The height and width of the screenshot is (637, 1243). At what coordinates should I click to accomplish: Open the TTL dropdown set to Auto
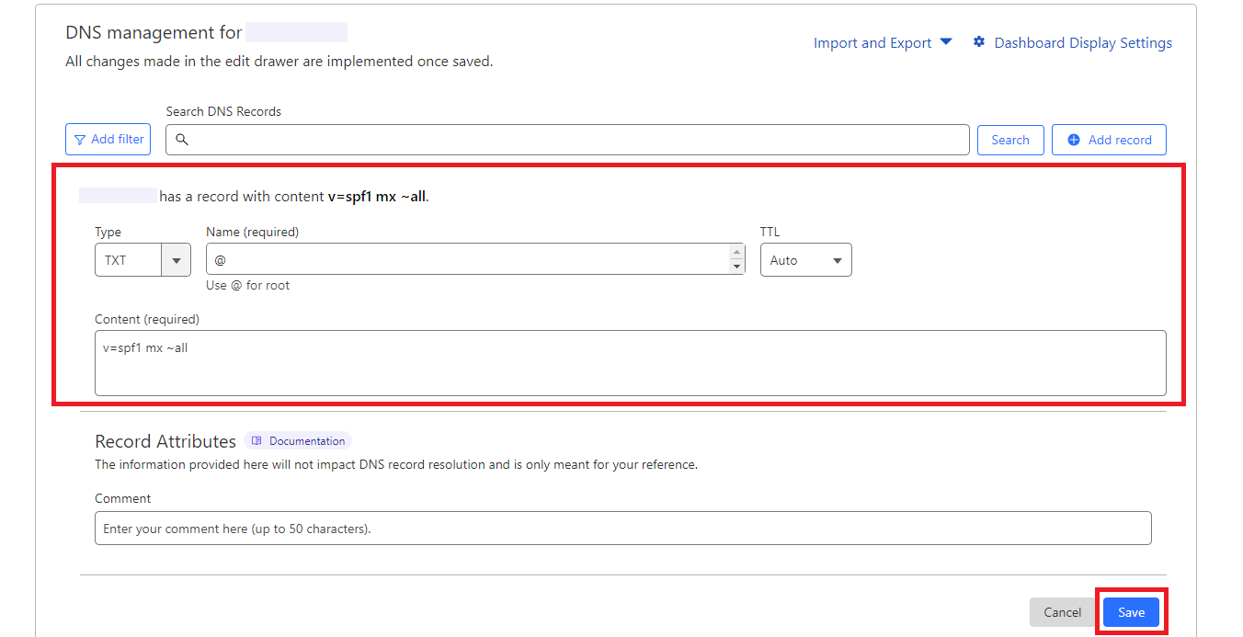pos(805,260)
